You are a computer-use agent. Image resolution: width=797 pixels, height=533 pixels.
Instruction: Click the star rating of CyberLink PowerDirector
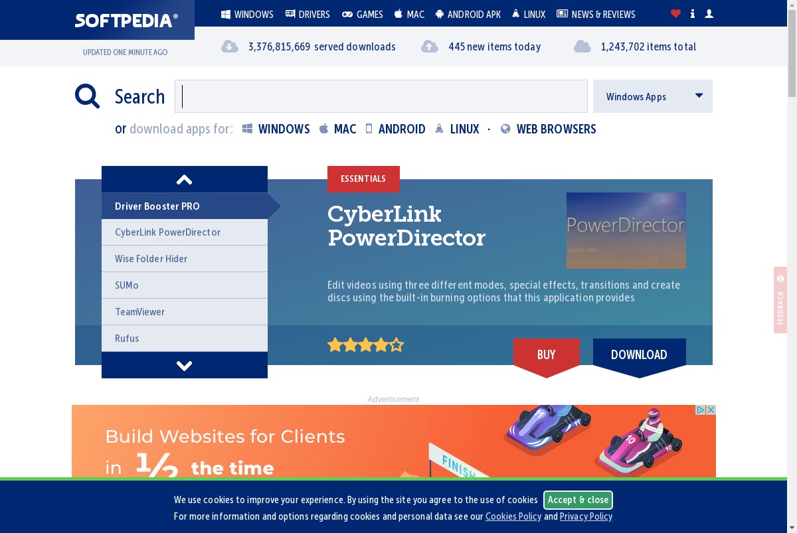click(365, 345)
